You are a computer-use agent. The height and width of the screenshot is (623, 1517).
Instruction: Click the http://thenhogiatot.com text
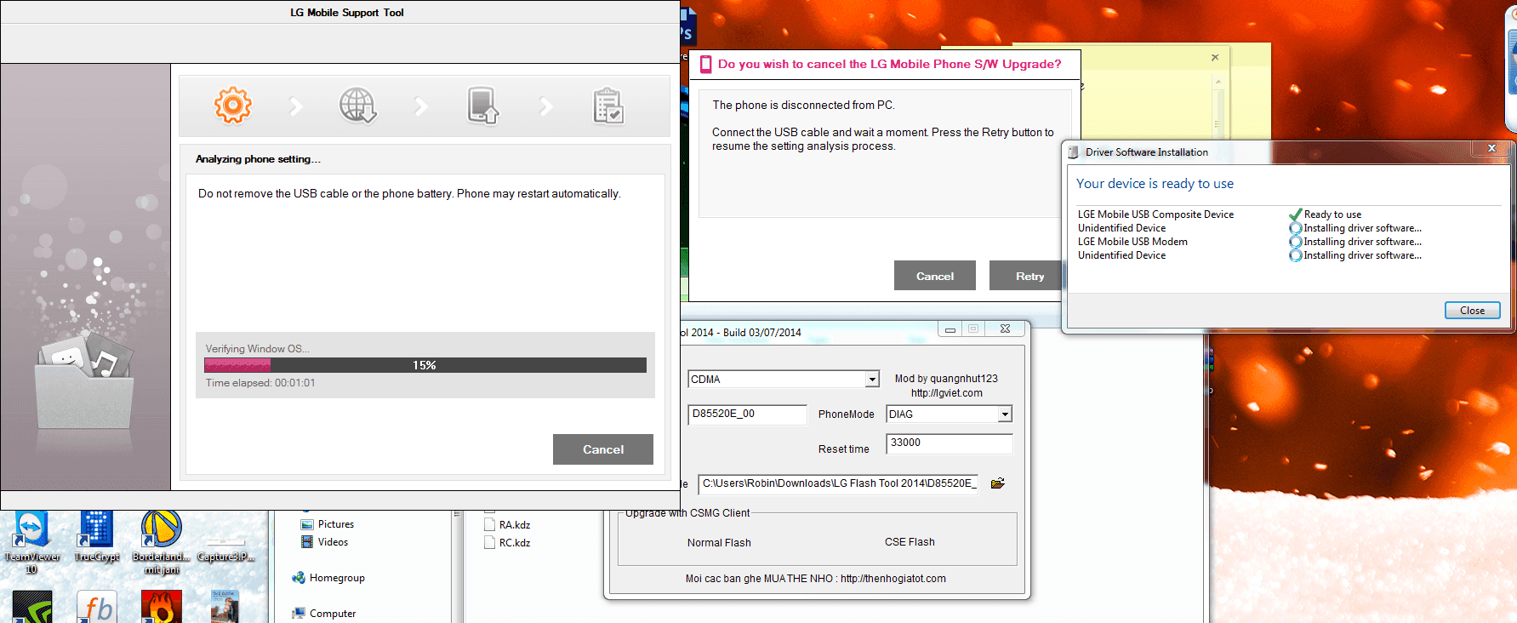tap(893, 579)
